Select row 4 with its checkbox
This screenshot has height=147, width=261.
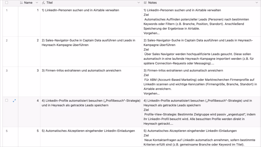(x=7, y=100)
